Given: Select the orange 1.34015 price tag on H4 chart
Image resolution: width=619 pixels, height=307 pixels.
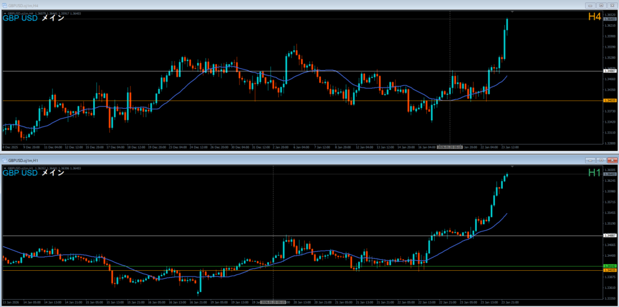Looking at the screenshot, I should [609, 100].
